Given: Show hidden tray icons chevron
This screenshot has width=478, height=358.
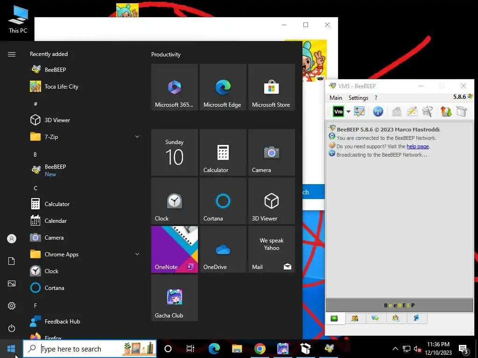Looking at the screenshot, I should [x=395, y=349].
